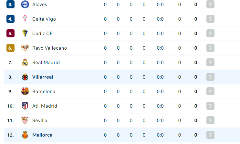
Task: Click the Real Madrid club crest
Action: point(25,62)
